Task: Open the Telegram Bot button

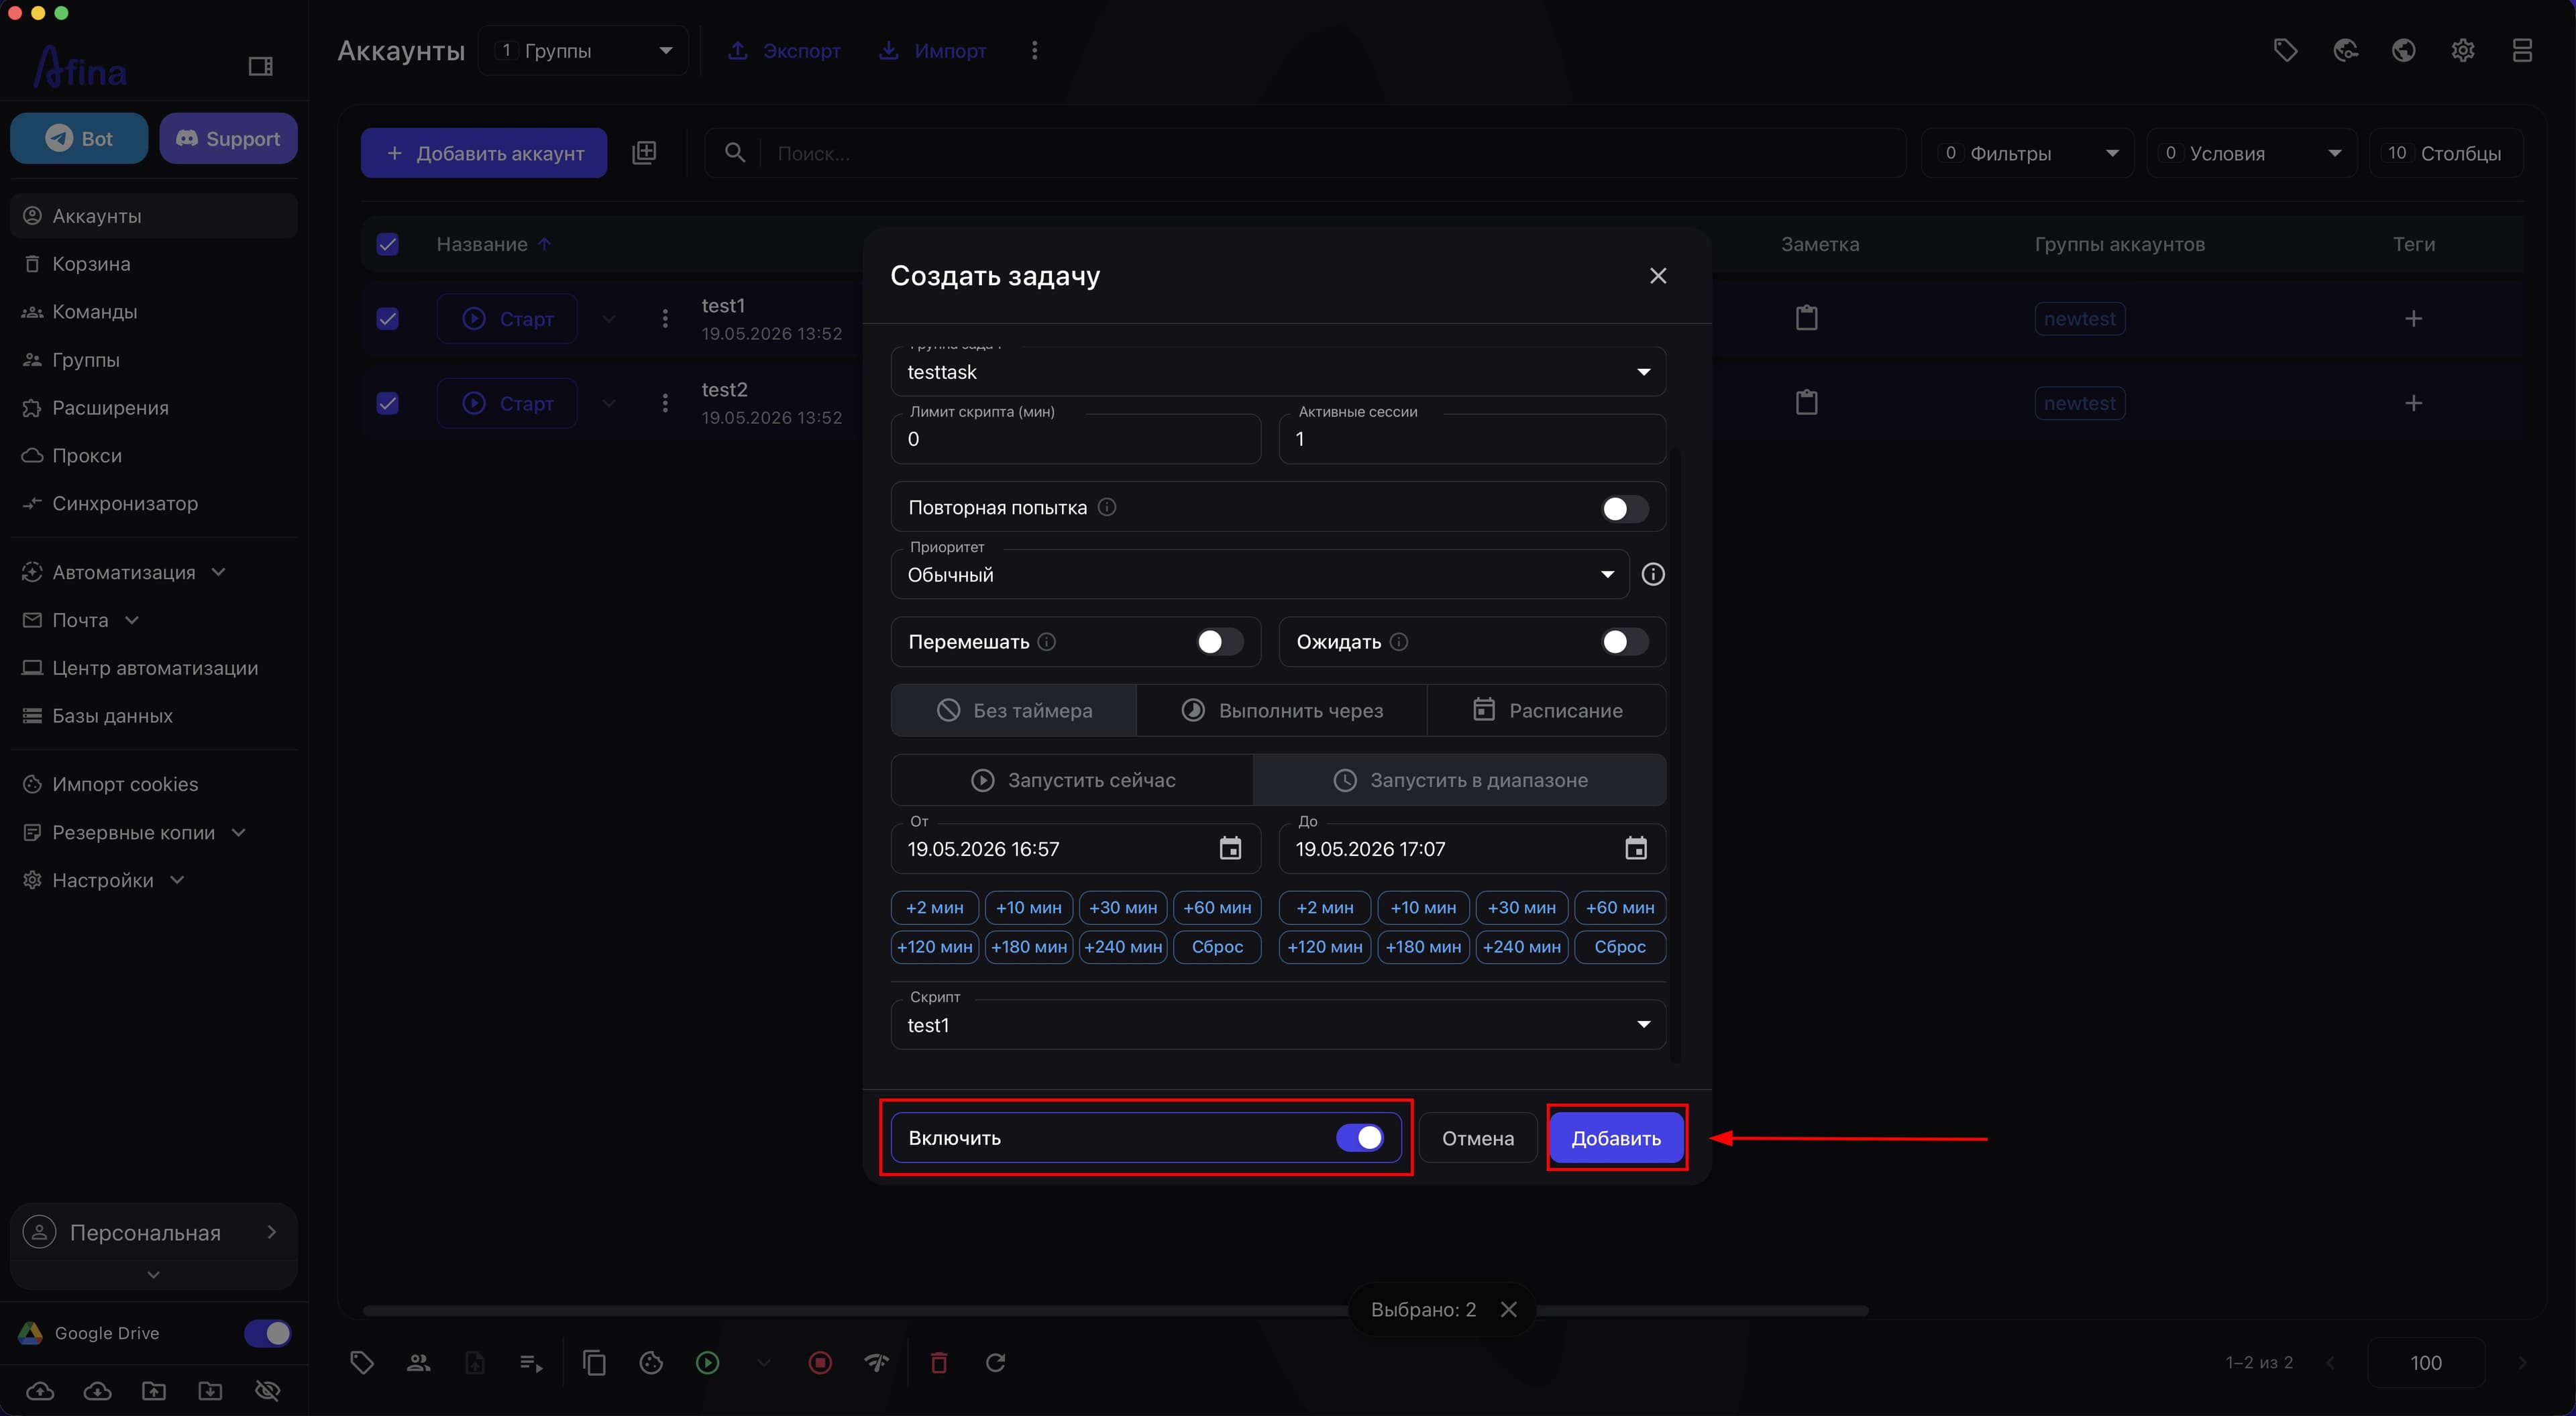Action: 79,138
